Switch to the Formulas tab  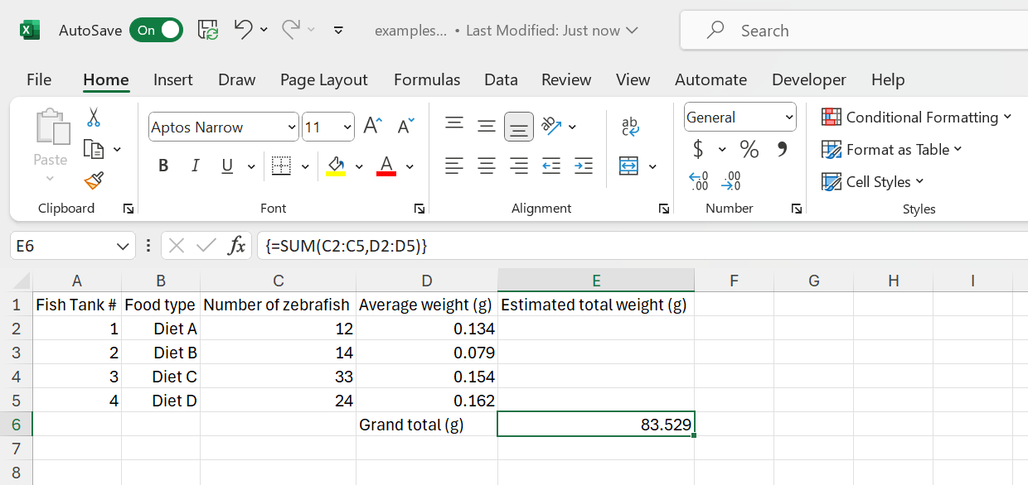(427, 80)
